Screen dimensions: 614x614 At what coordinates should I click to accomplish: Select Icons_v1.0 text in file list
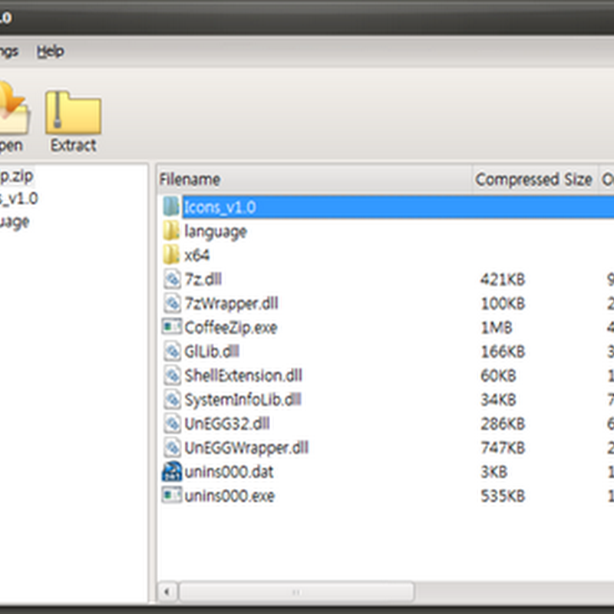(220, 206)
